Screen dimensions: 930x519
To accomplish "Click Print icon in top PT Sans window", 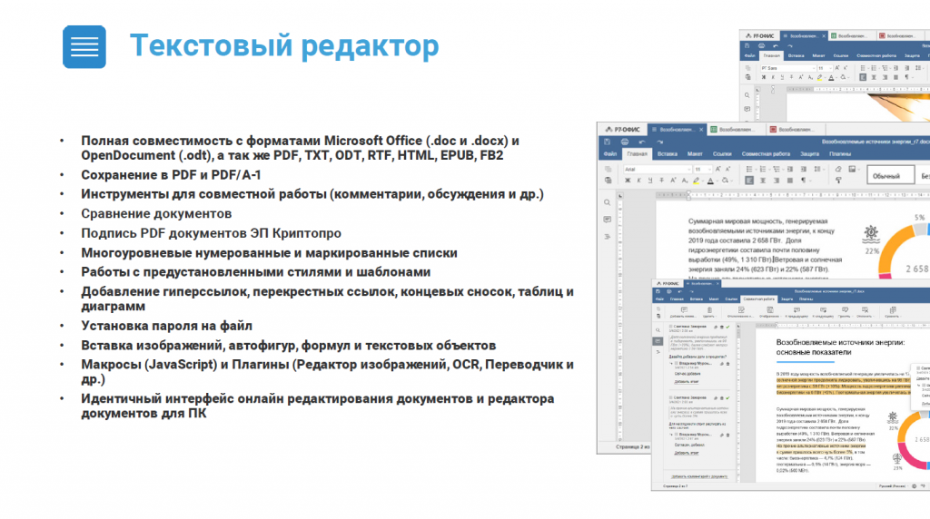I will 762,45.
